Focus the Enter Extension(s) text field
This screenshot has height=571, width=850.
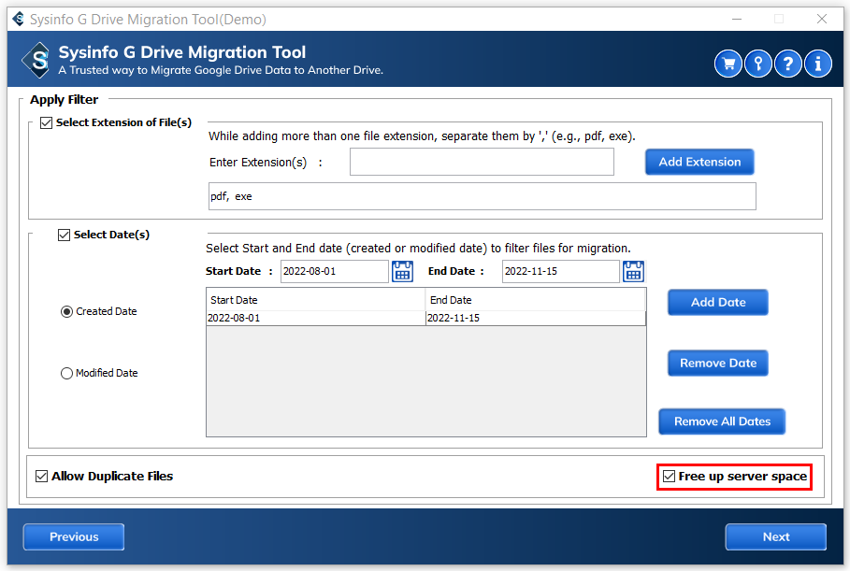pos(482,162)
